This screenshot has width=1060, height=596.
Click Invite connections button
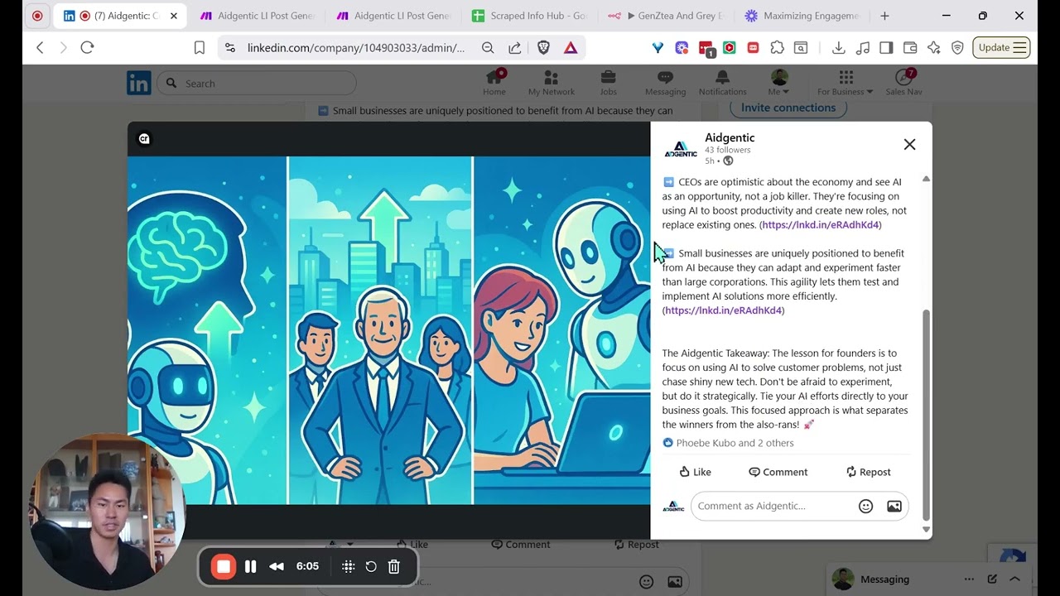click(788, 108)
